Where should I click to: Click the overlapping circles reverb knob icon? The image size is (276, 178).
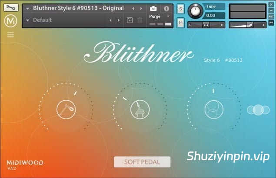point(214,109)
